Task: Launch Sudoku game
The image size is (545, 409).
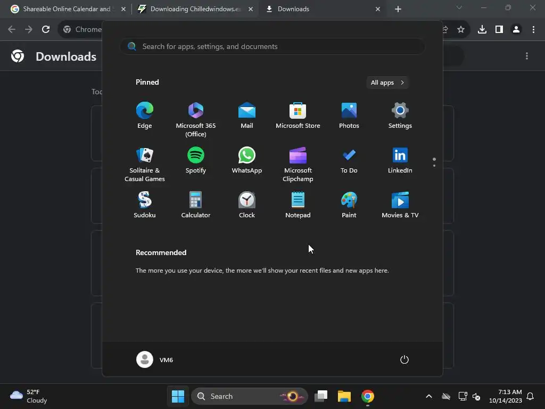Action: 145,205
